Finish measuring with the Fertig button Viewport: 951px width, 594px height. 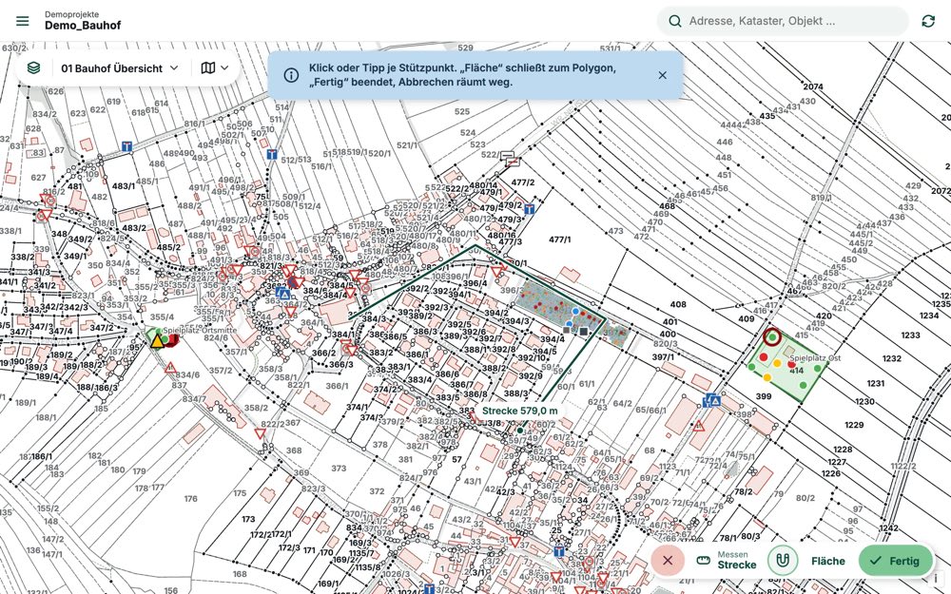coord(895,561)
